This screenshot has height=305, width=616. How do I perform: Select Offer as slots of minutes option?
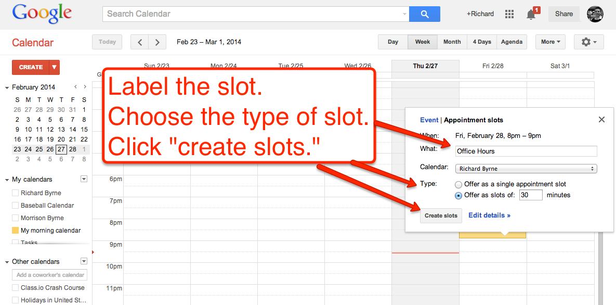(458, 195)
